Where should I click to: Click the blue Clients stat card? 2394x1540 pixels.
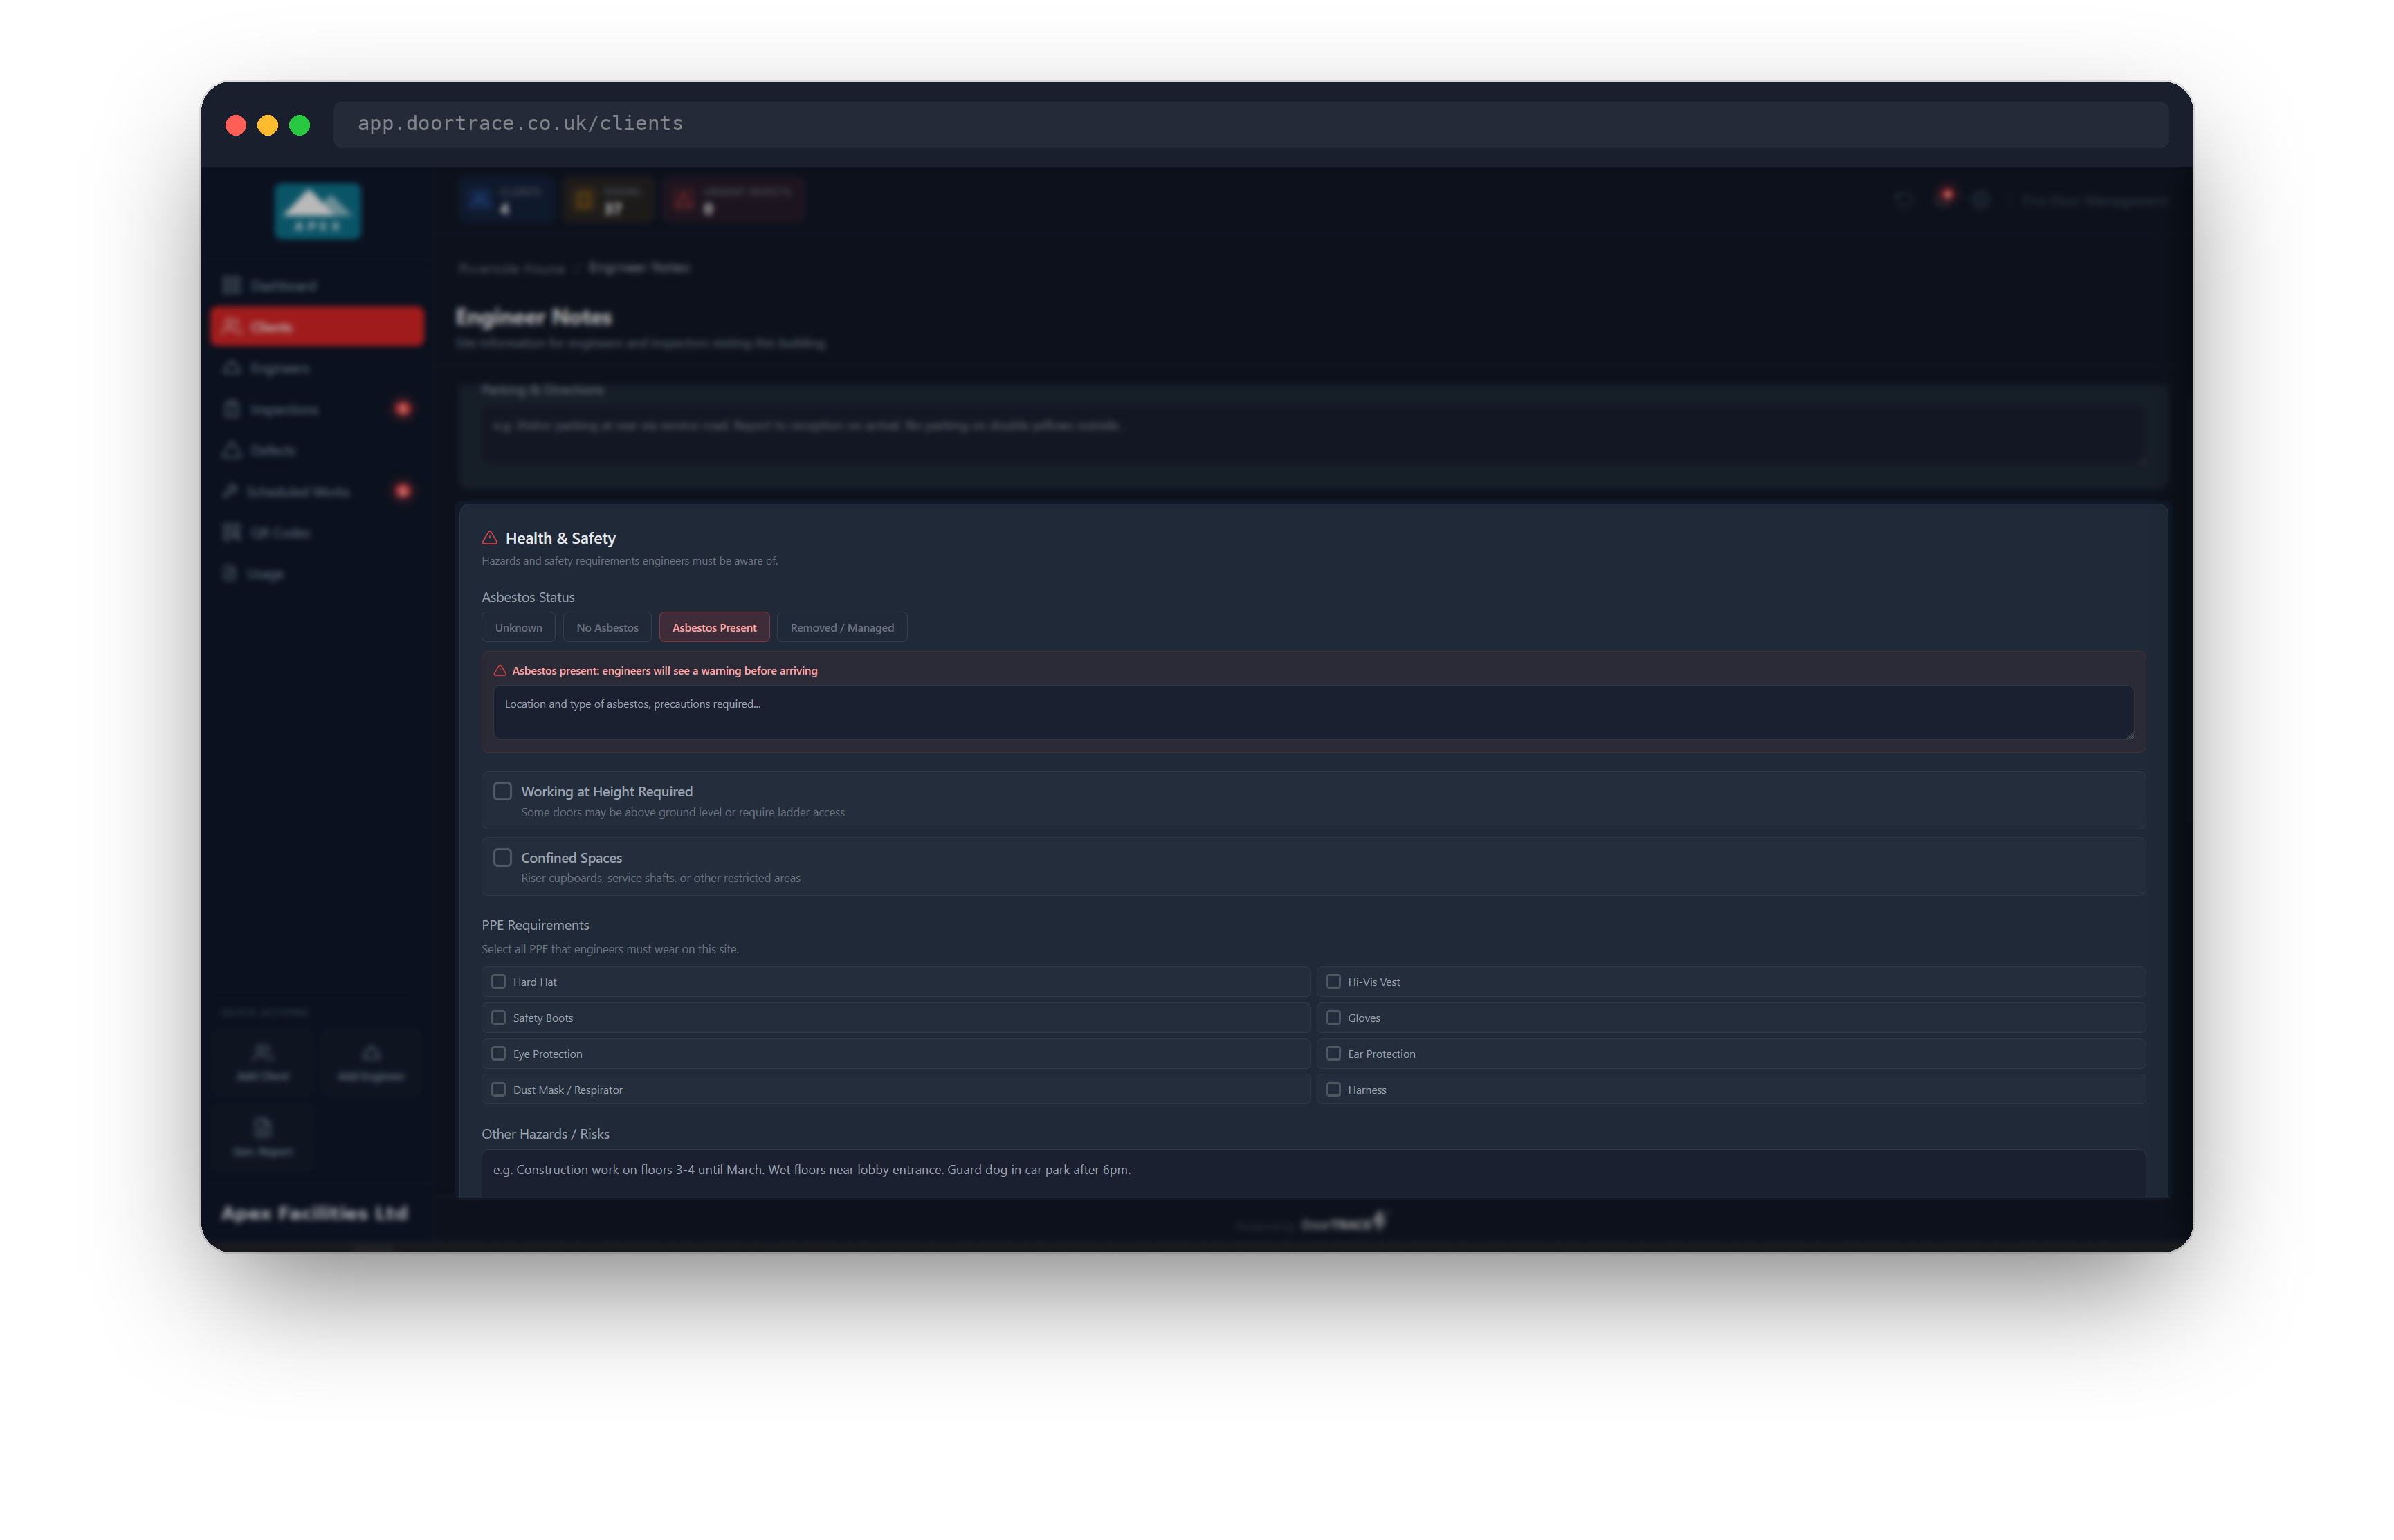click(x=506, y=200)
